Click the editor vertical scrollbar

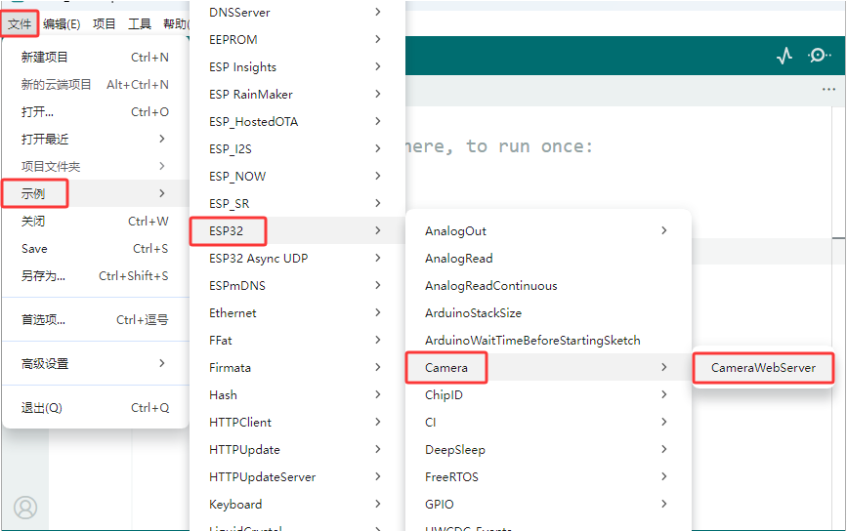[838, 318]
